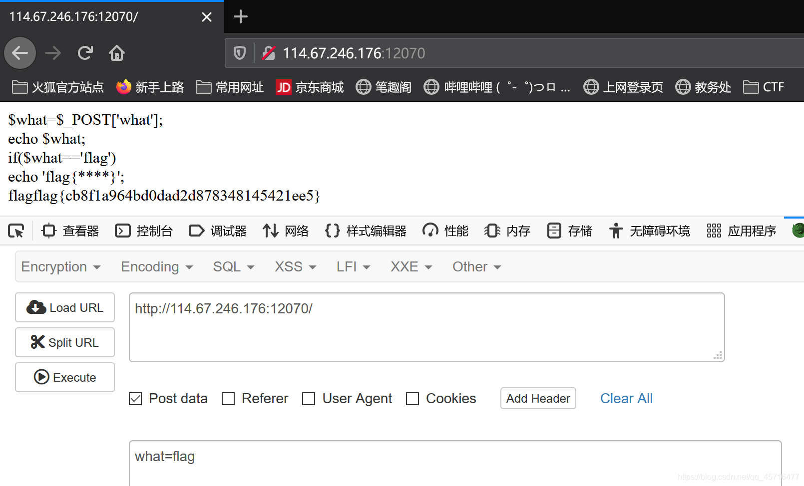Image resolution: width=804 pixels, height=486 pixels.
Task: Expand the SQL dropdown menu
Action: pyautogui.click(x=234, y=267)
